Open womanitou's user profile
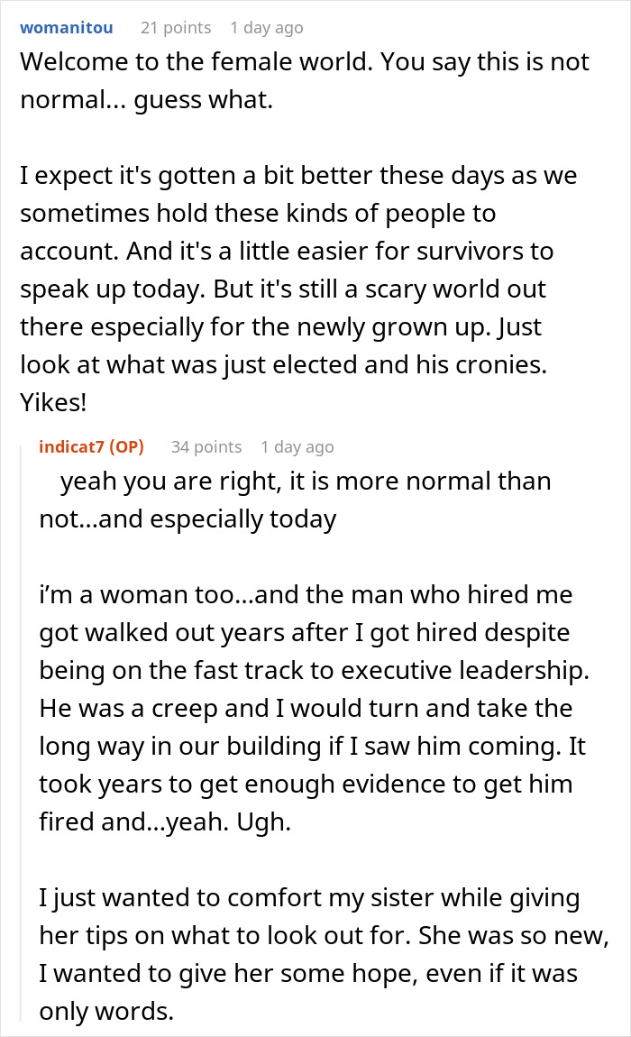 pos(67,28)
